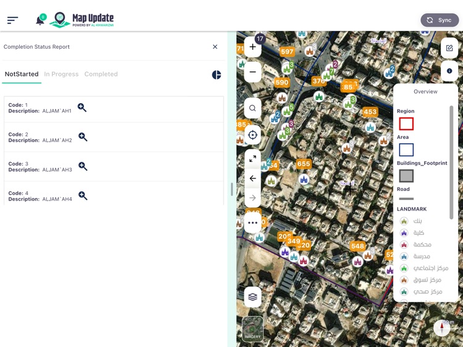Switch to the In Progress tab

coord(61,74)
